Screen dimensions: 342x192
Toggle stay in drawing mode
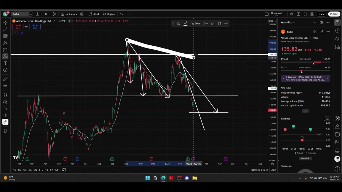click(x=5, y=102)
